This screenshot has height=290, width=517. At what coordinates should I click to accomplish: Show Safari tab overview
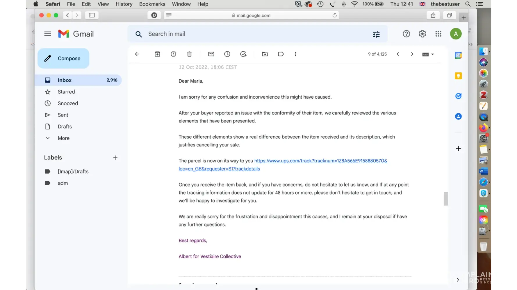449,15
